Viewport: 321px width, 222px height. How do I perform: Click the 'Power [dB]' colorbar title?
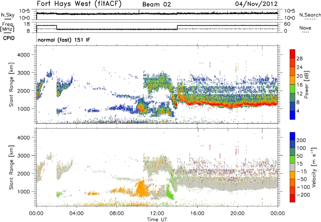click(307, 85)
